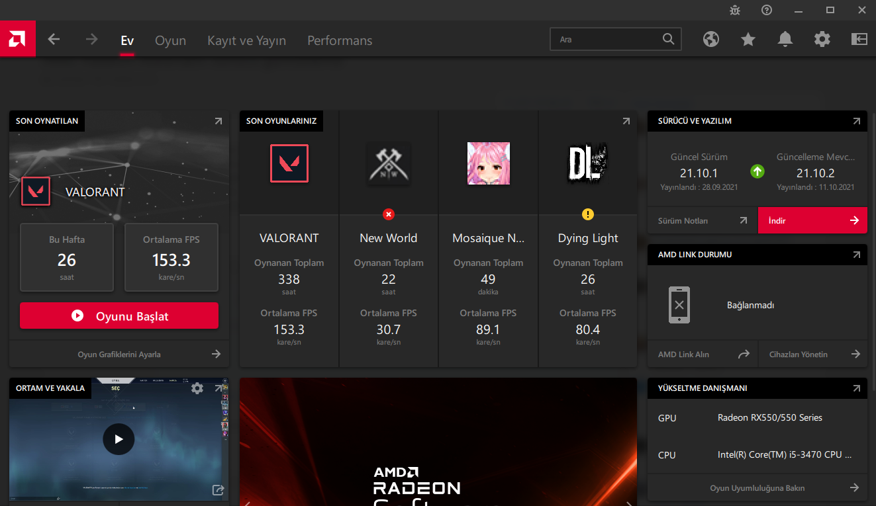Open help with the question mark icon

click(x=767, y=10)
